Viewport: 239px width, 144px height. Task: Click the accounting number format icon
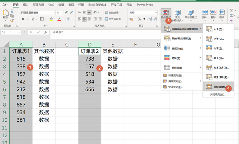click(x=131, y=19)
